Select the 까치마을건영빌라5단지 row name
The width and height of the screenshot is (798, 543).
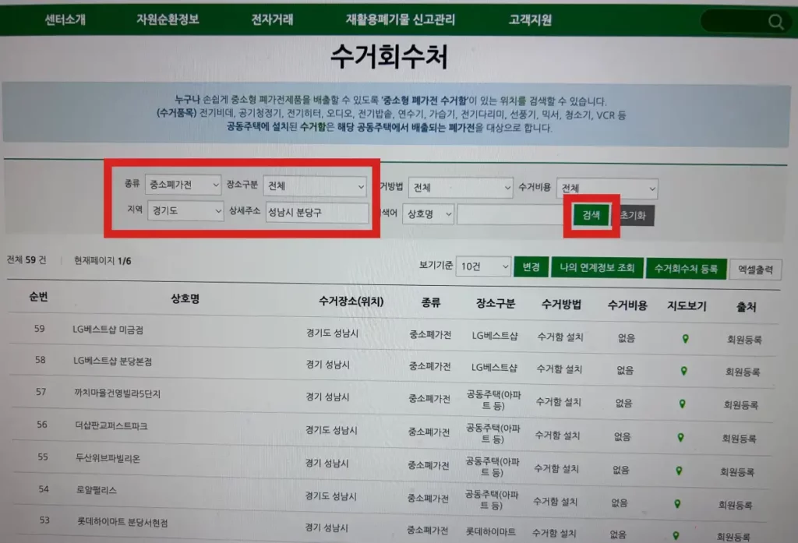118,393
